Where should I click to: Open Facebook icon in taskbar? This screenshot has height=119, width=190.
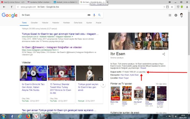[12, 117]
